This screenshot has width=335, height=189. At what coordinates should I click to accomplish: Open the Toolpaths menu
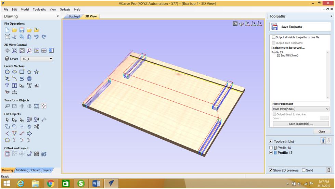click(x=39, y=9)
